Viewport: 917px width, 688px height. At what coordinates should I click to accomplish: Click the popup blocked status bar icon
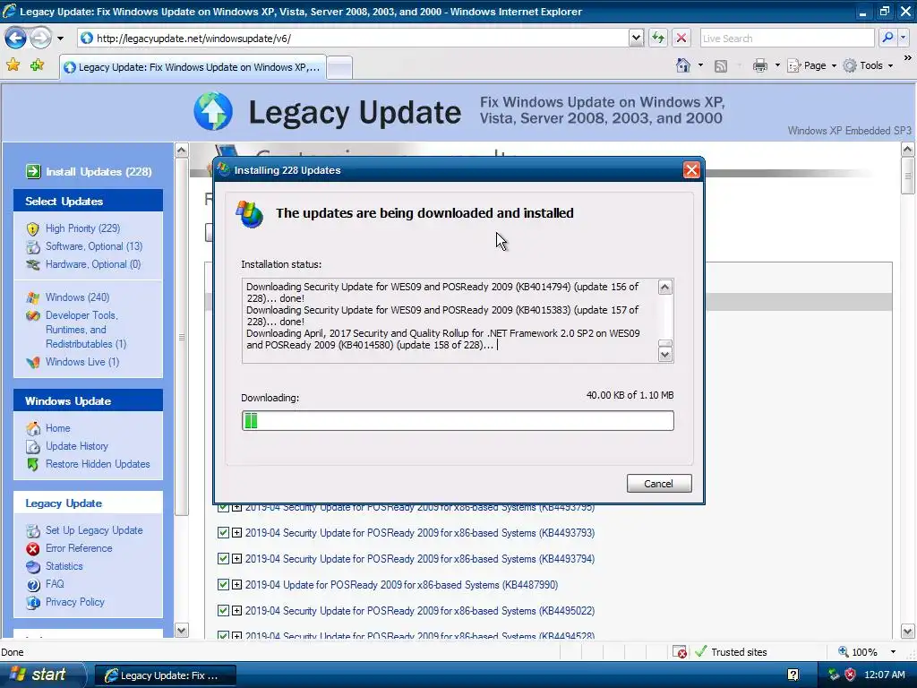click(680, 652)
